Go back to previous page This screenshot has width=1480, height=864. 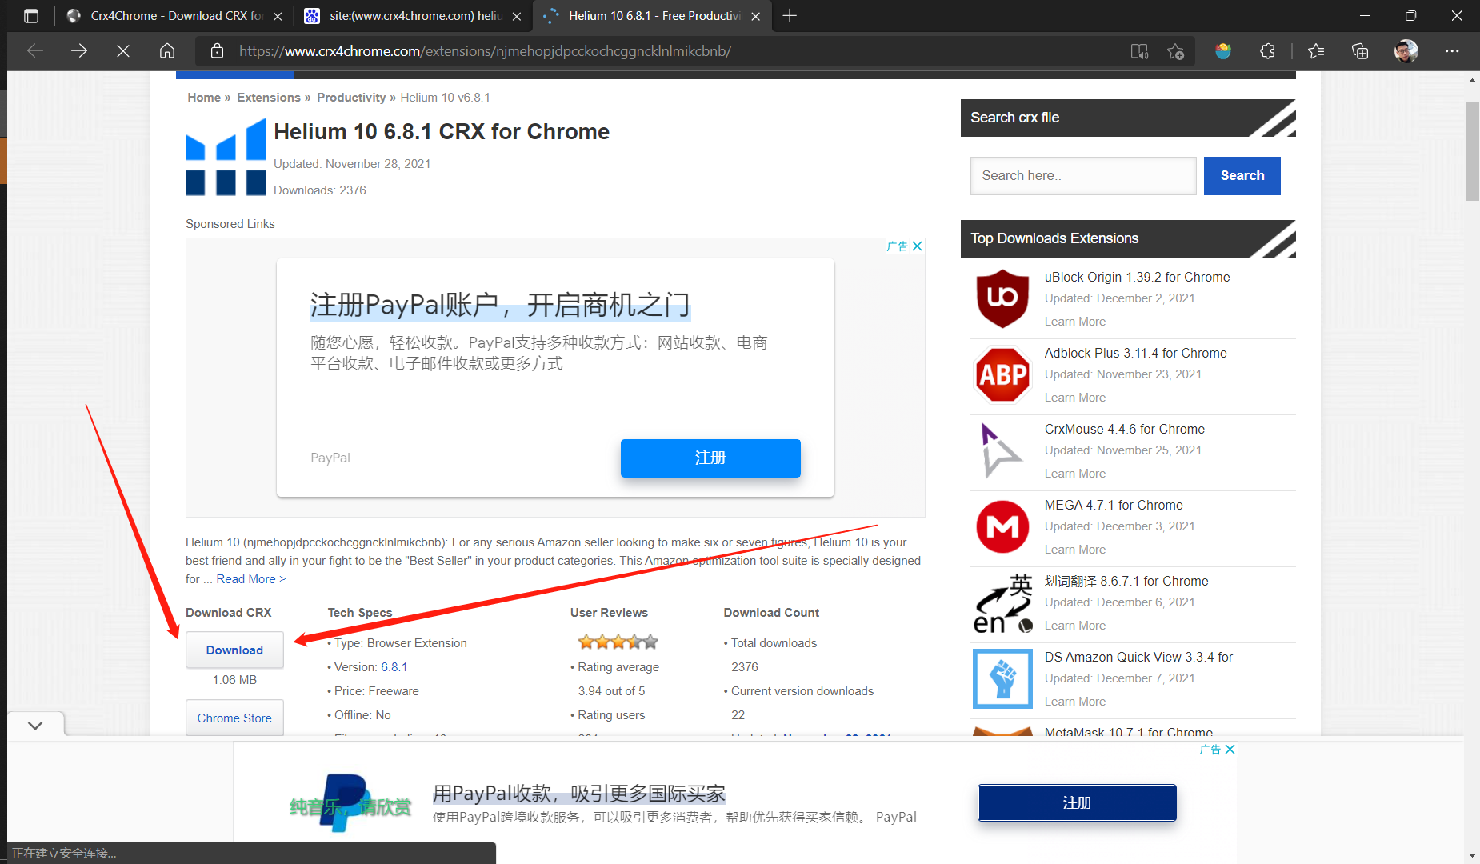(35, 51)
